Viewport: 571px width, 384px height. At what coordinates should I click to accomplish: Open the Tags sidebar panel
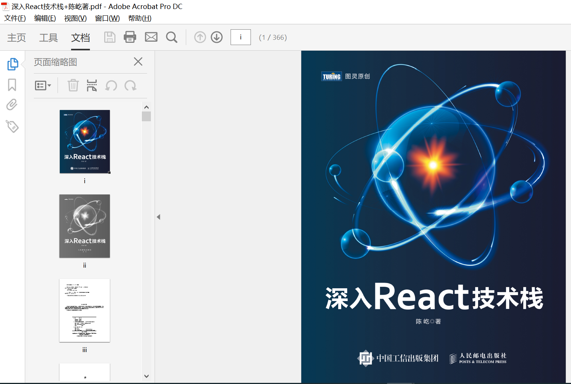coord(12,126)
